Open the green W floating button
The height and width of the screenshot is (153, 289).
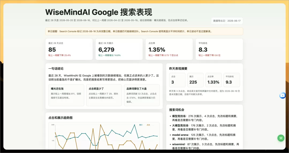pos(281,138)
